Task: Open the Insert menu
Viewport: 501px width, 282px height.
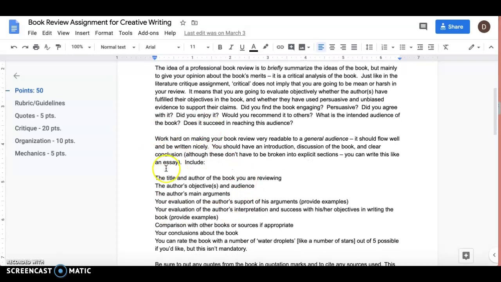Action: pyautogui.click(x=82, y=33)
